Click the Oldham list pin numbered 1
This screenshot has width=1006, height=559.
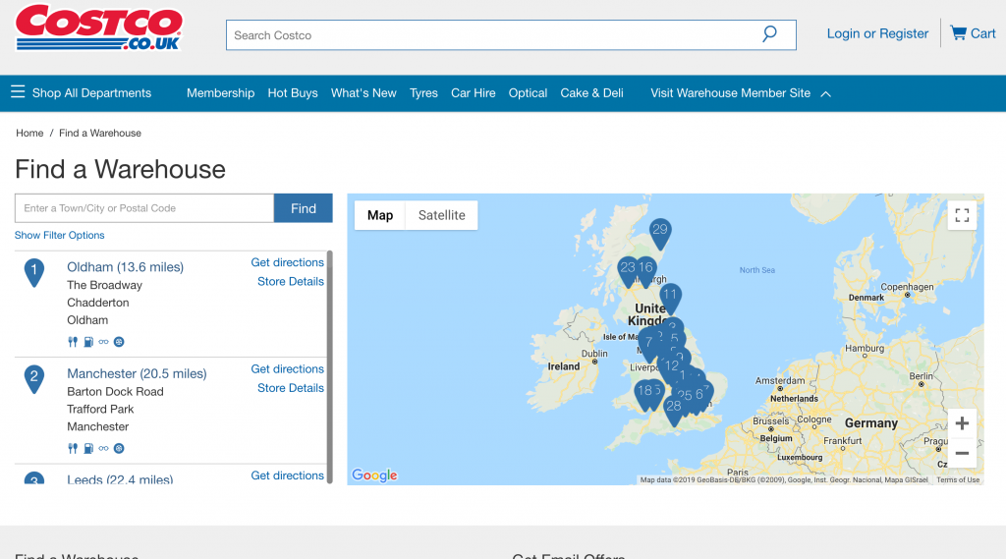click(34, 273)
